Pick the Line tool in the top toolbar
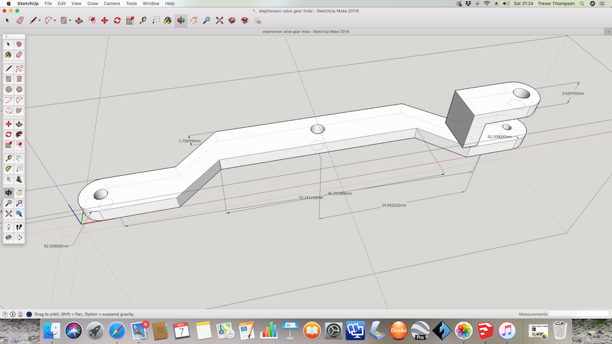This screenshot has width=612, height=344. point(33,20)
